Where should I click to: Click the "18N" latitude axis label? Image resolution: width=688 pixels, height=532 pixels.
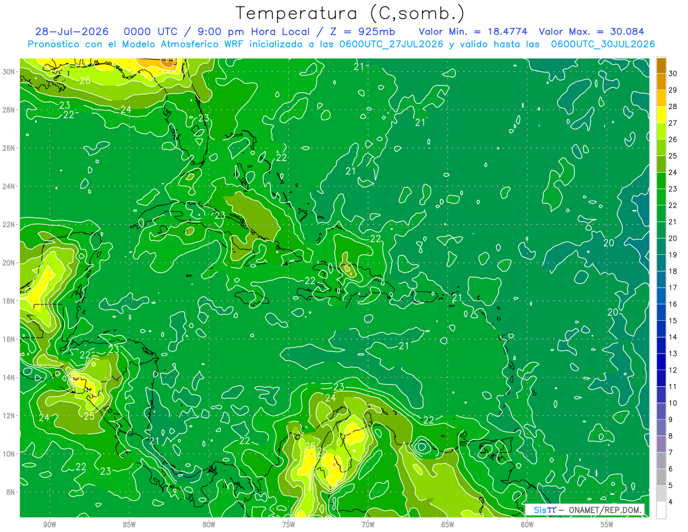click(x=10, y=301)
